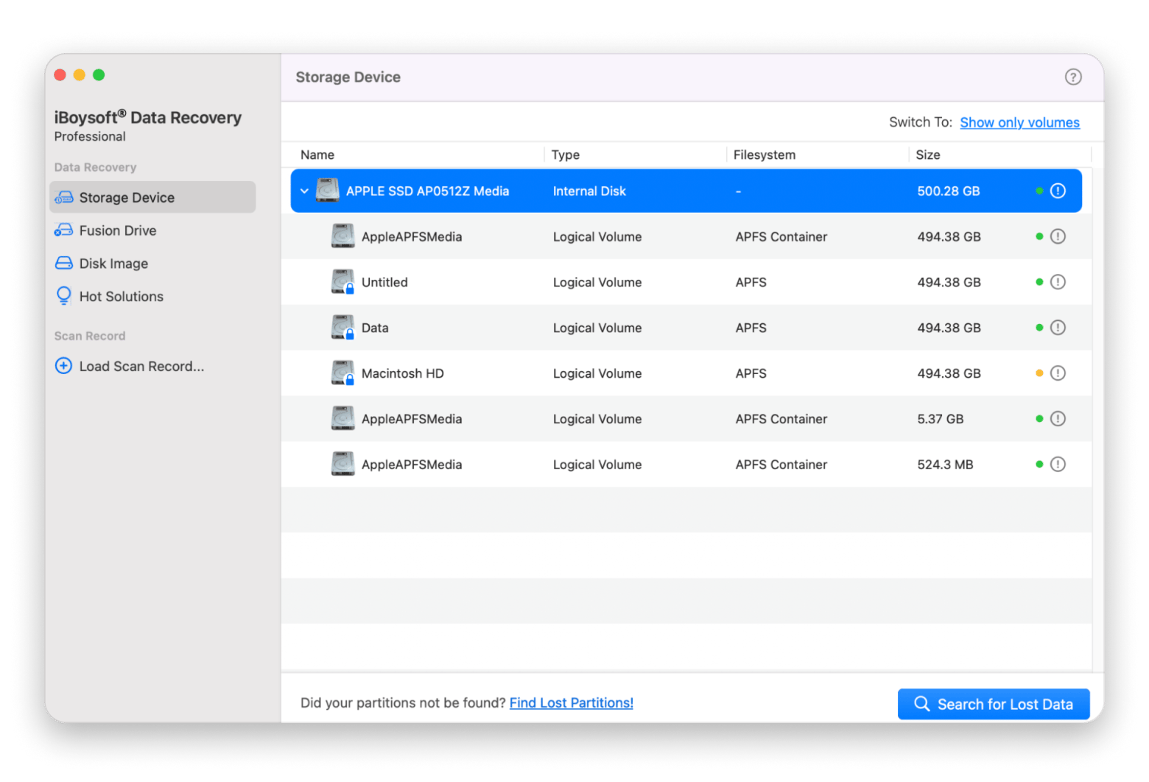
Task: Open the help question mark icon
Action: click(1072, 77)
